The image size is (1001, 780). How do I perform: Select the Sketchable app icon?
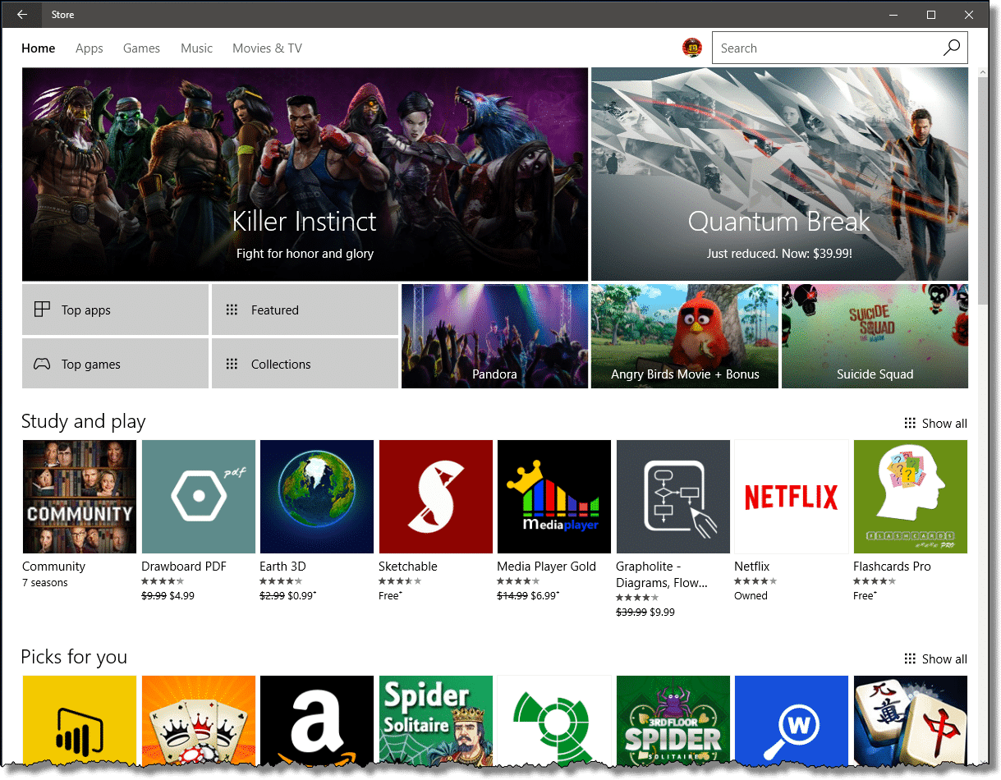point(435,497)
